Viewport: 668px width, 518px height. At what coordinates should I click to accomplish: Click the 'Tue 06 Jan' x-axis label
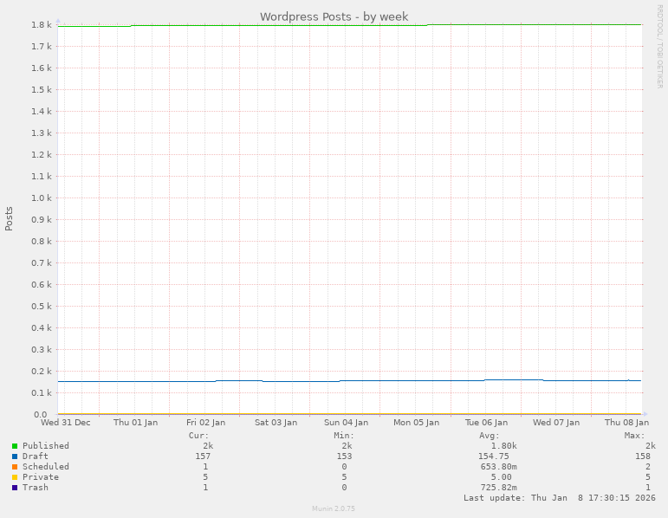(x=486, y=423)
